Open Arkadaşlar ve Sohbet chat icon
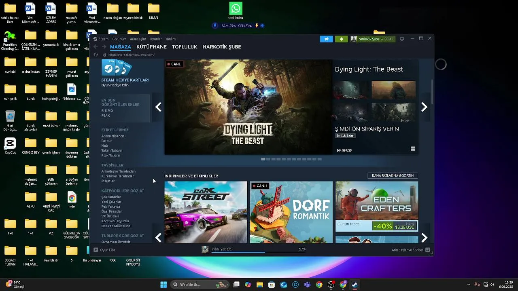 point(427,250)
